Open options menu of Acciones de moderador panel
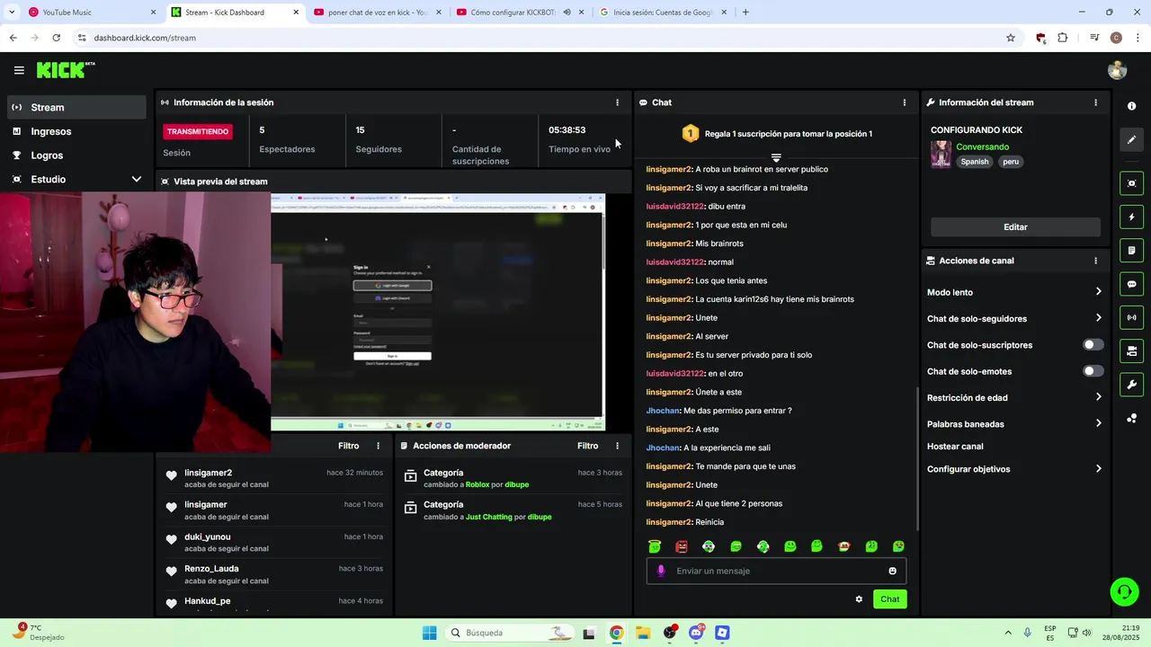This screenshot has height=647, width=1151. click(x=617, y=446)
